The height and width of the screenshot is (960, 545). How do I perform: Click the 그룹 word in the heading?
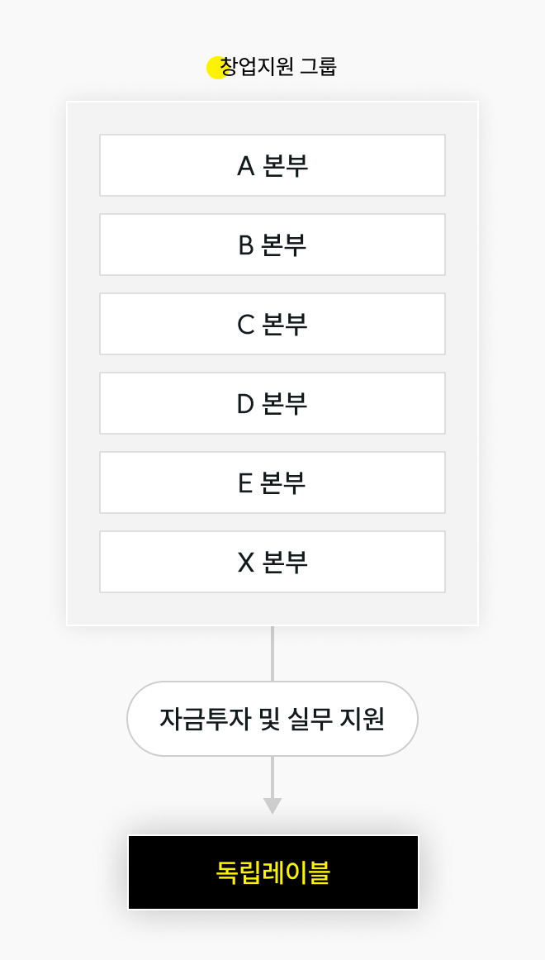point(310,66)
